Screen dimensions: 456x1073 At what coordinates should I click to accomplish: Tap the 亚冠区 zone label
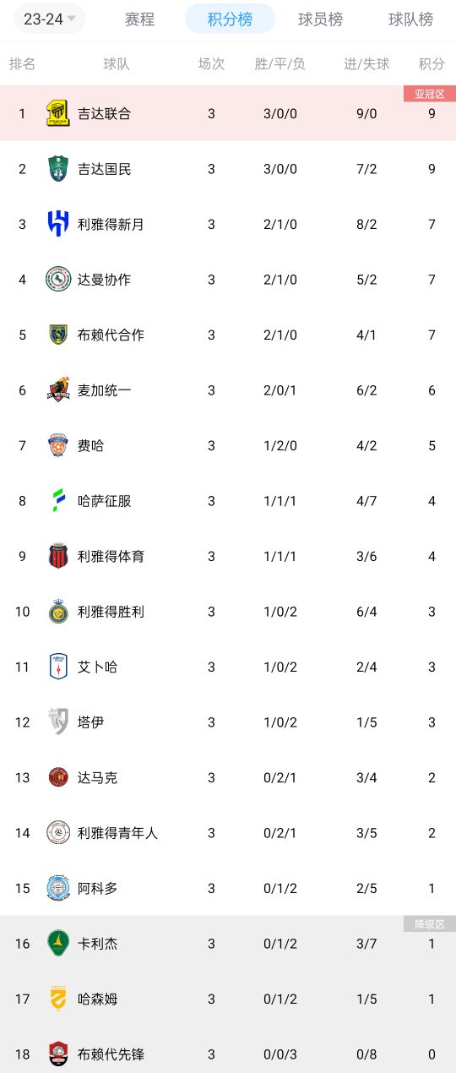pos(430,94)
